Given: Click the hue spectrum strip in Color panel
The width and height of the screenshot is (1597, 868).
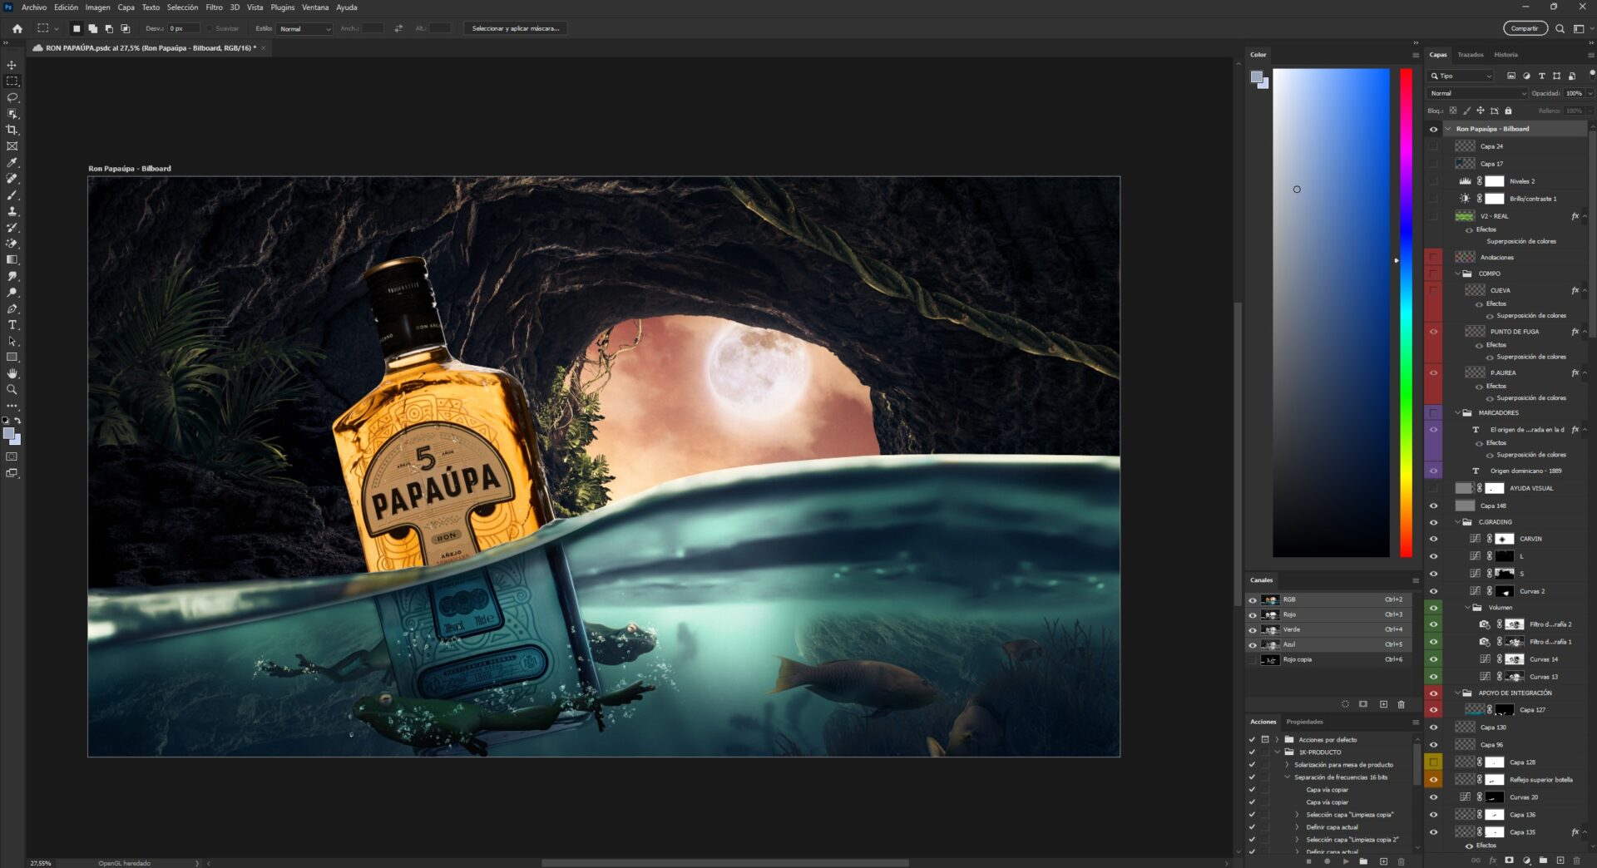Looking at the screenshot, I should (x=1406, y=313).
